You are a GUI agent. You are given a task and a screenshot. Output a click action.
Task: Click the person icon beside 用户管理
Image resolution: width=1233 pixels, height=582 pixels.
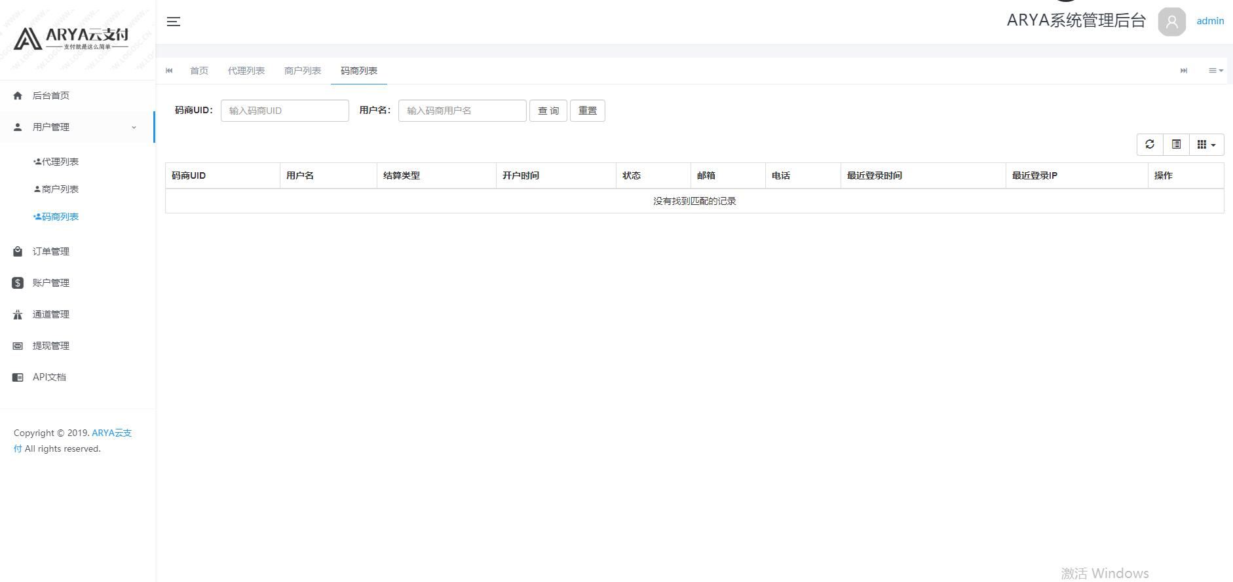18,127
